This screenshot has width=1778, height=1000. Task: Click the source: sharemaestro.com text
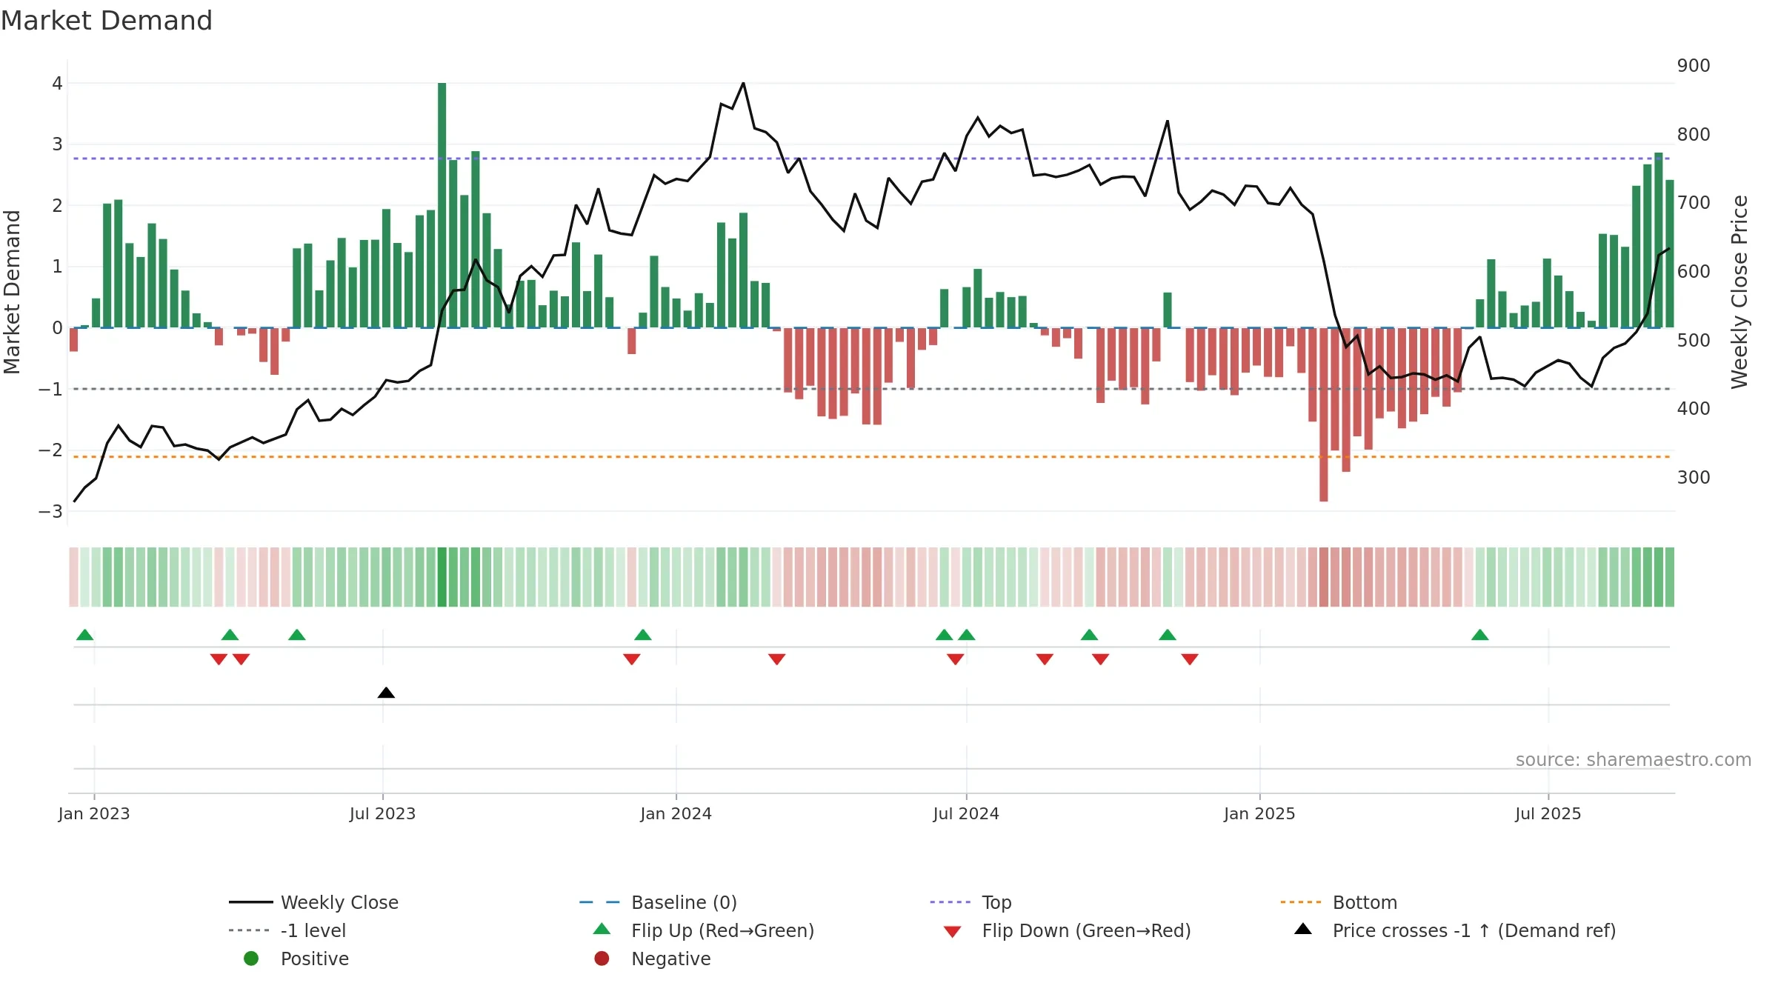[x=1634, y=759]
